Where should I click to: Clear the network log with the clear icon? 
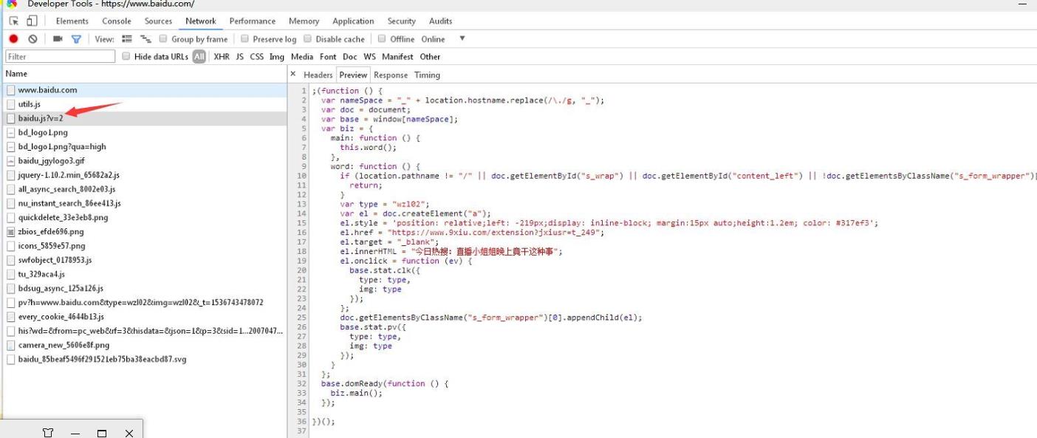[x=32, y=39]
